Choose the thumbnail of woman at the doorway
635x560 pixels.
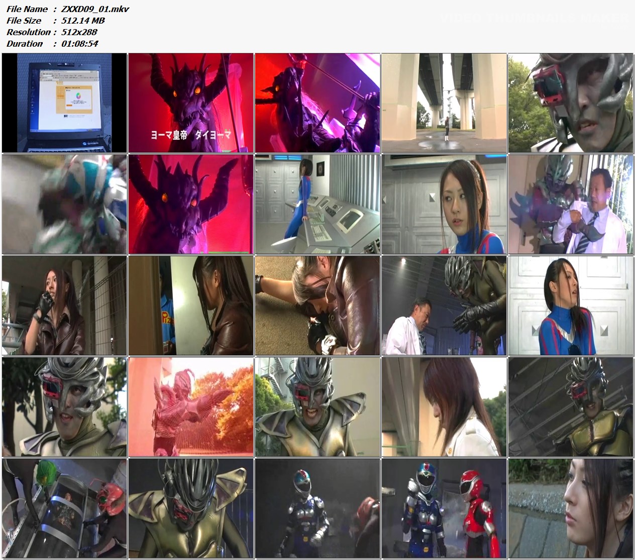click(191, 306)
